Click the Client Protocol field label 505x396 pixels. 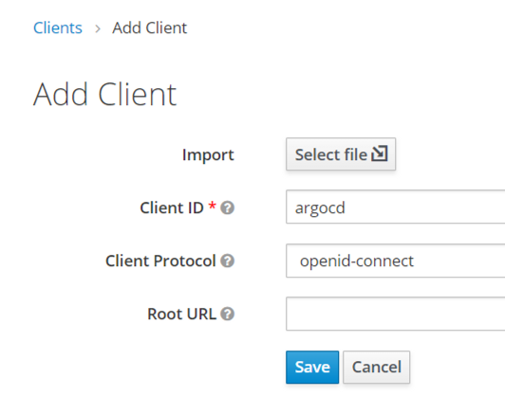click(160, 261)
